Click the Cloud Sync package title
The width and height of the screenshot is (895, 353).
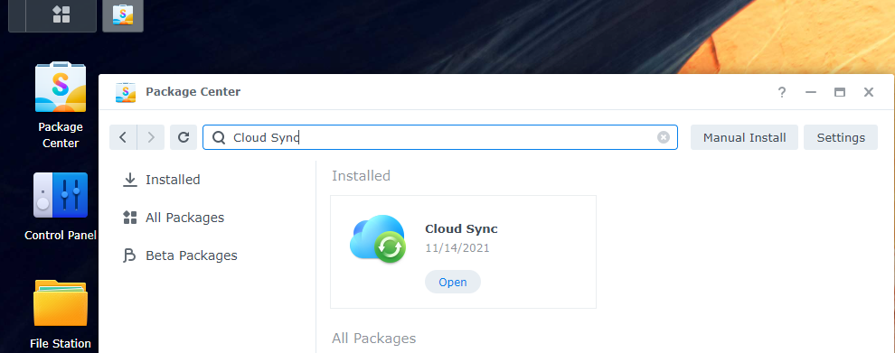[x=461, y=228]
